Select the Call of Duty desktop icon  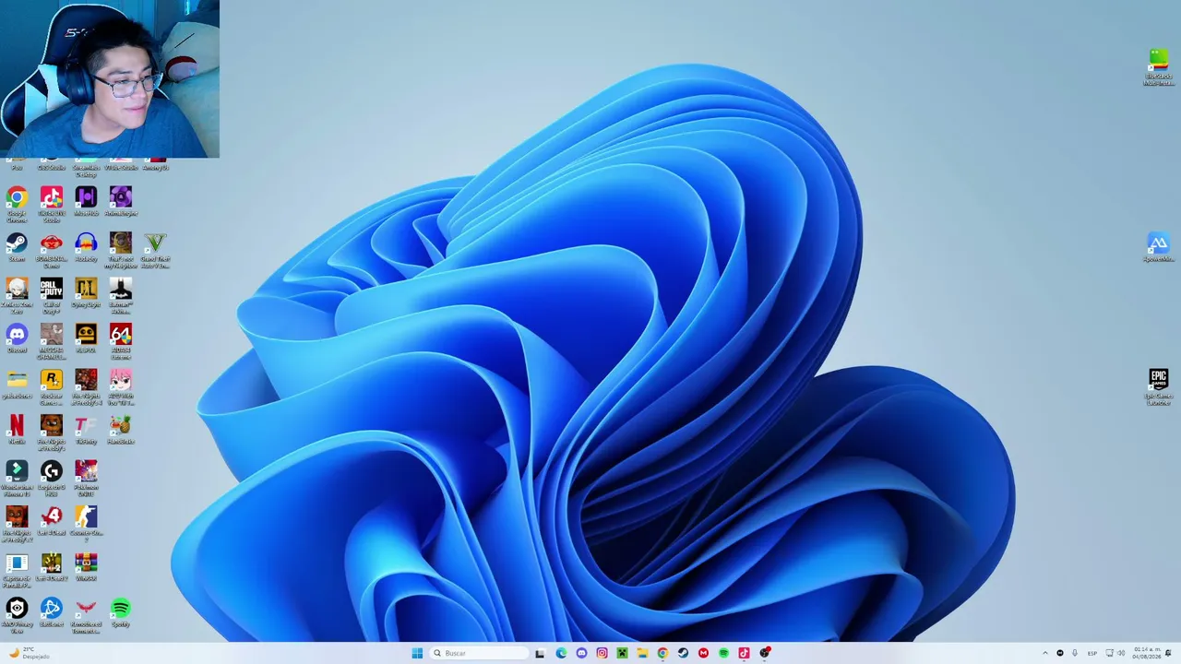click(52, 293)
